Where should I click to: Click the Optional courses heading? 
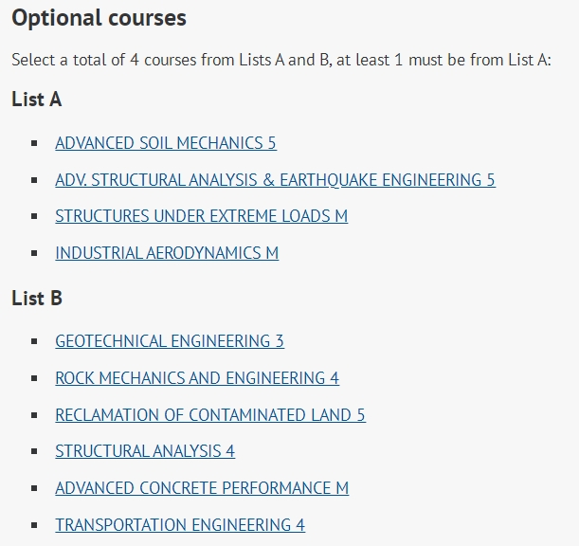pos(99,18)
